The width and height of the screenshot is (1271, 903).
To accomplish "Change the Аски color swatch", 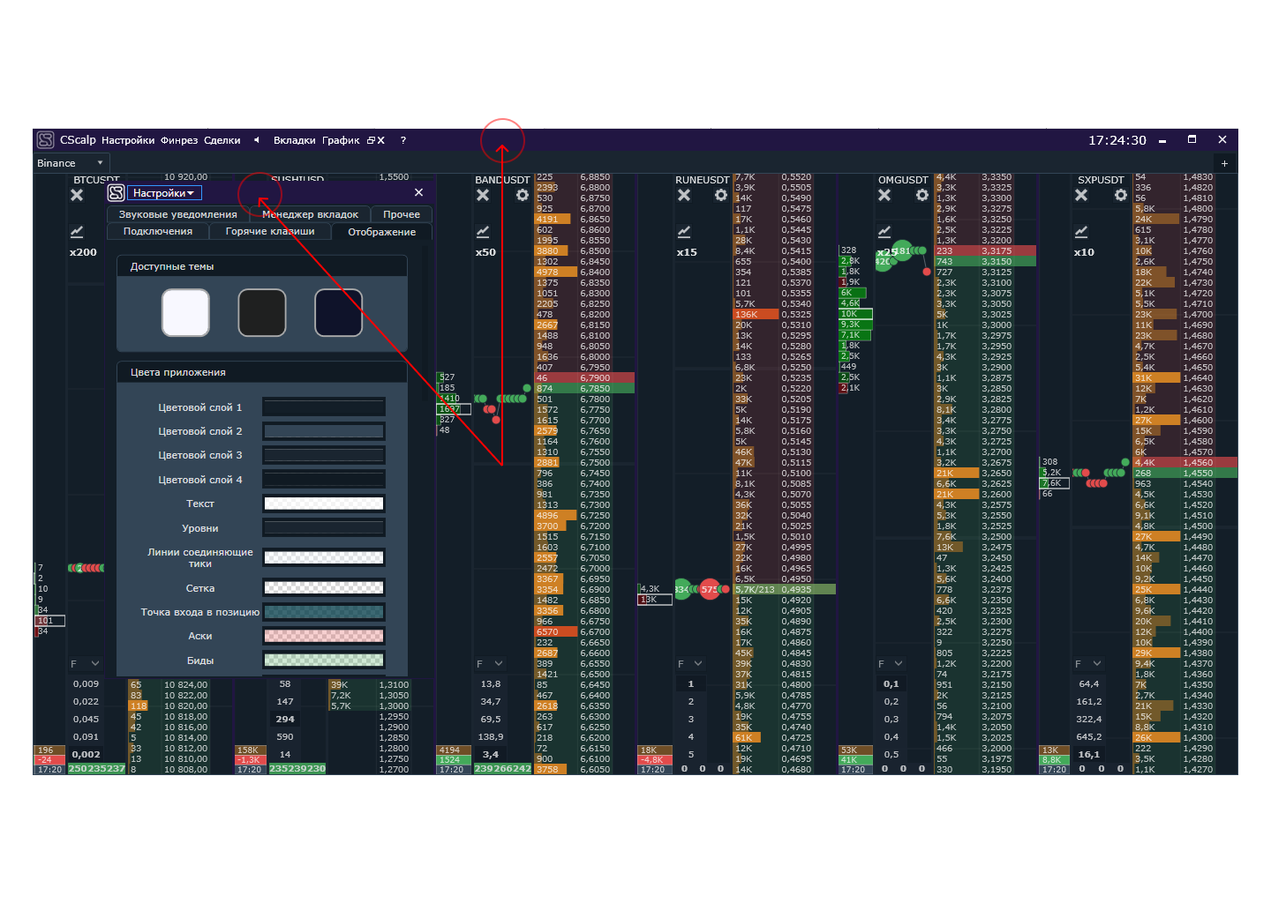I will click(324, 636).
